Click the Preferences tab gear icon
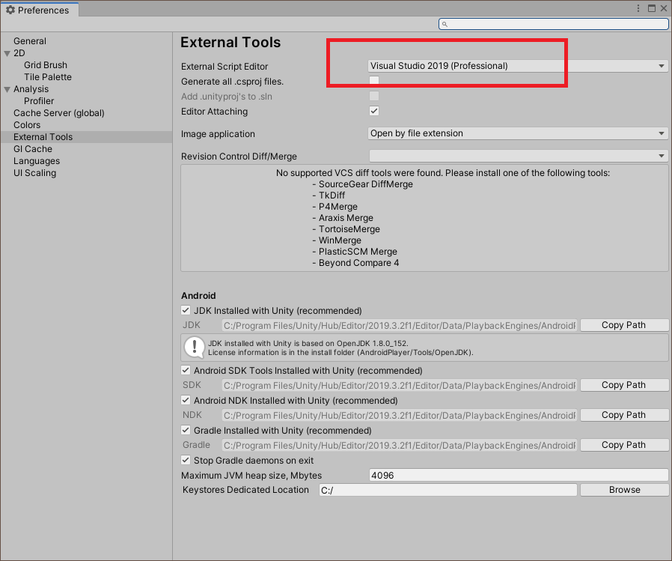 (10, 10)
